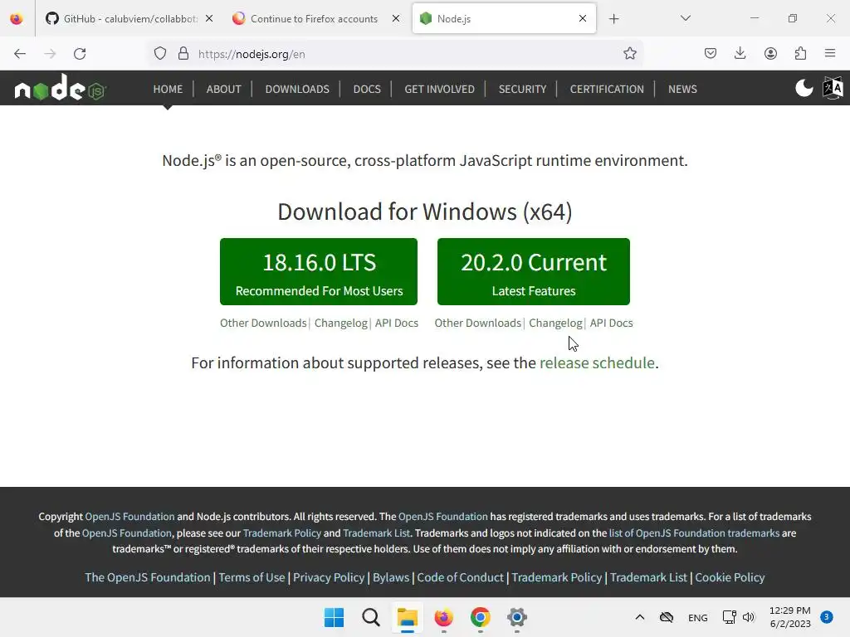Open Bylaws footer link
The height and width of the screenshot is (637, 850).
point(391,577)
